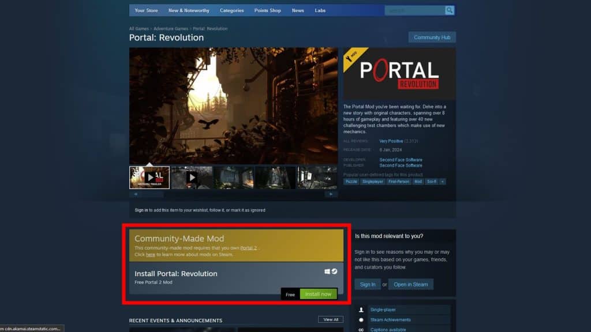
Task: Click the Captions available CC icon
Action: (x=361, y=330)
